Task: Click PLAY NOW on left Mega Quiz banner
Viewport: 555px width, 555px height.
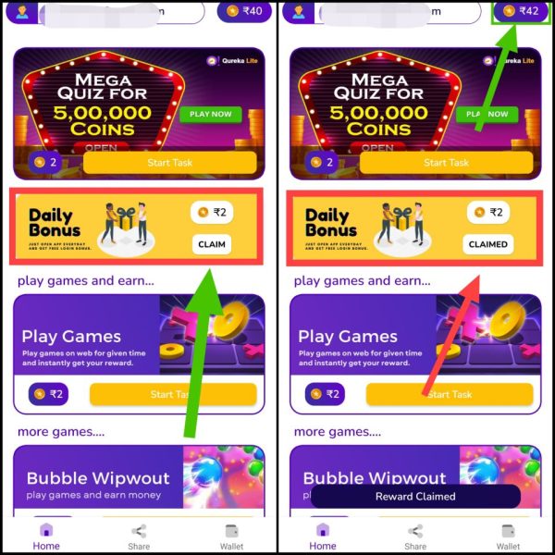Action: click(211, 115)
